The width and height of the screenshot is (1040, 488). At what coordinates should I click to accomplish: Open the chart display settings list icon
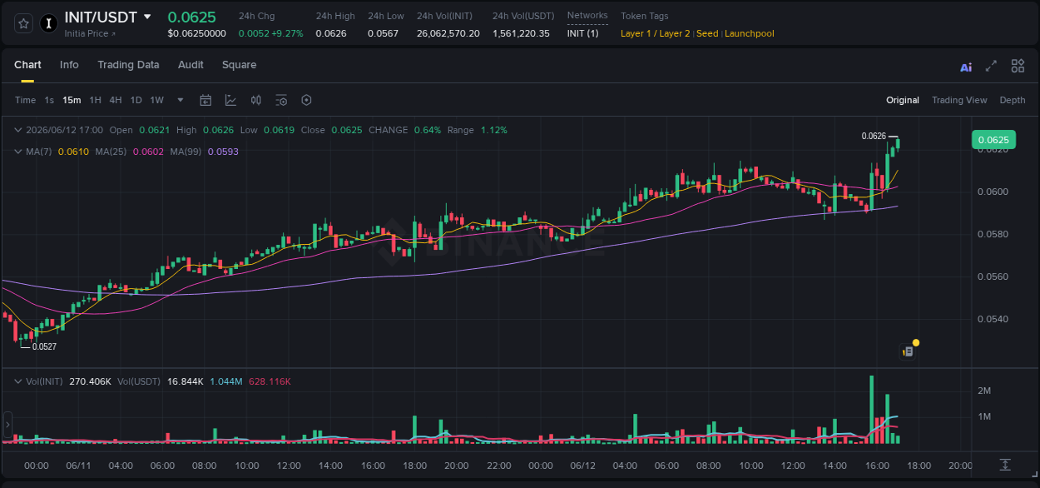point(281,100)
